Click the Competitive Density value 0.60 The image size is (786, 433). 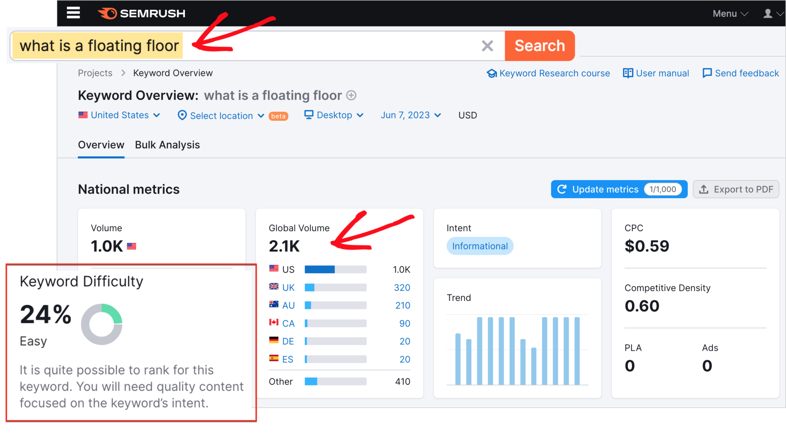click(642, 306)
